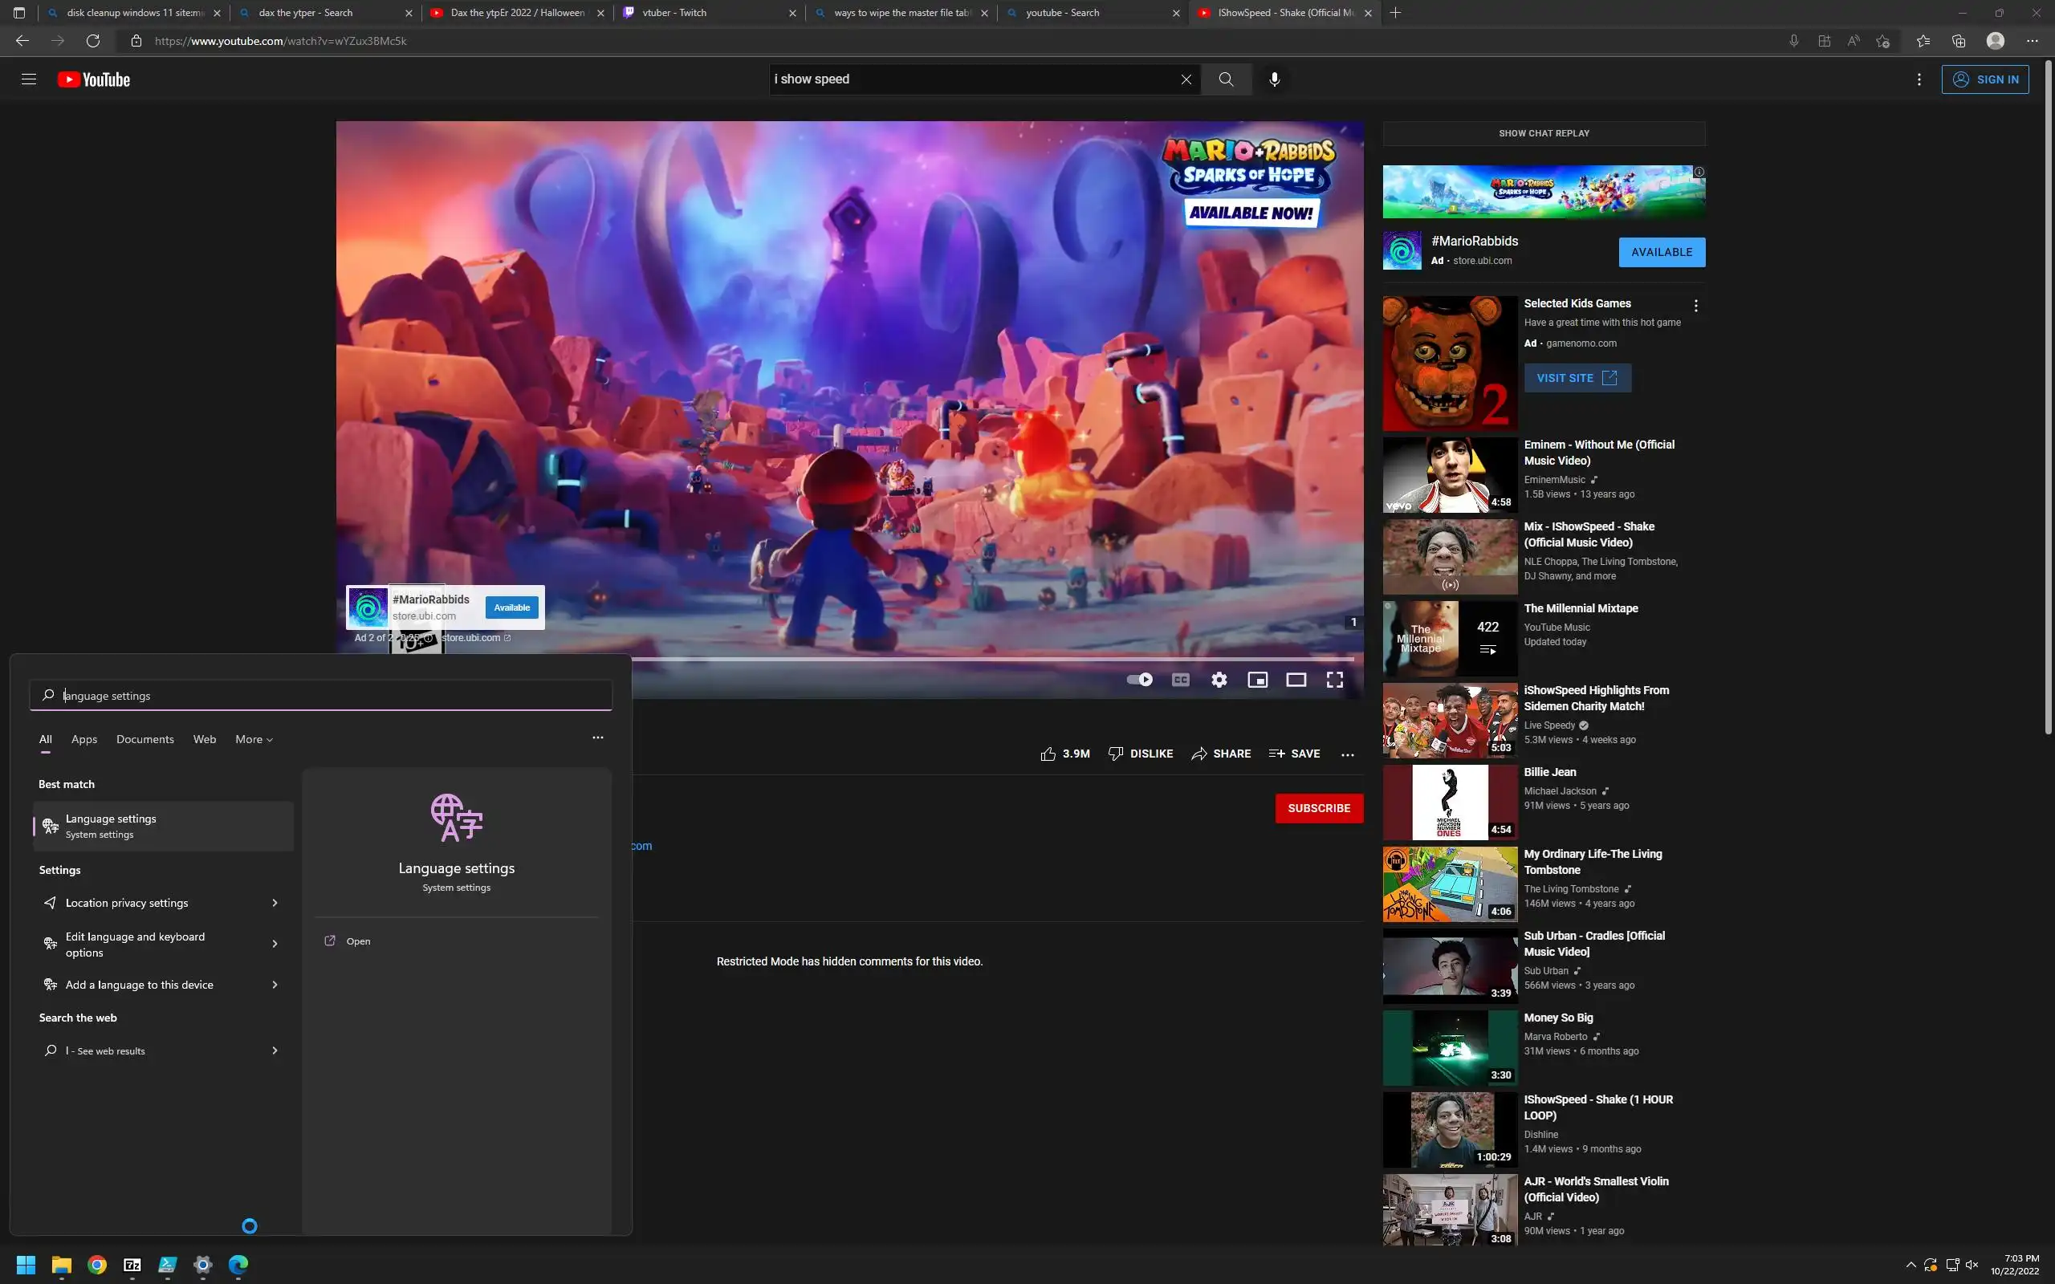The height and width of the screenshot is (1284, 2055).
Task: Enter fullscreen mode on the video player
Action: (x=1334, y=680)
